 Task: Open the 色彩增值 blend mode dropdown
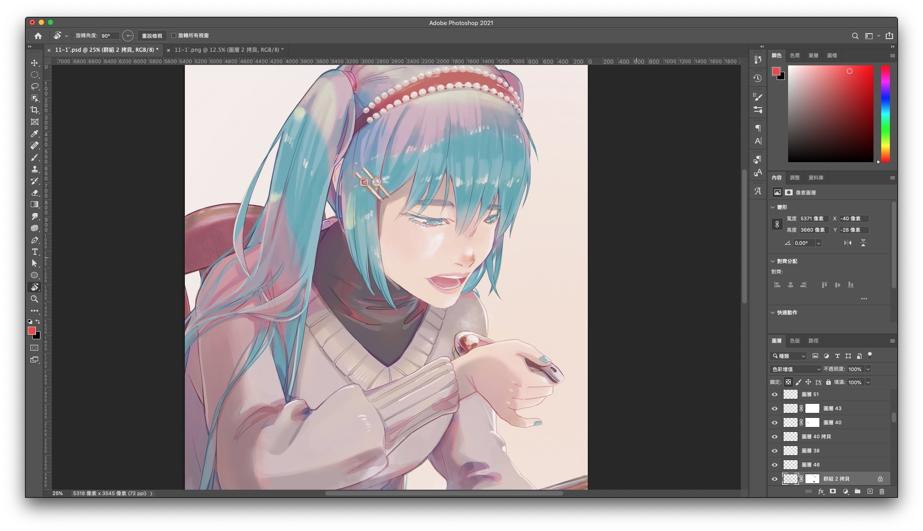click(796, 369)
